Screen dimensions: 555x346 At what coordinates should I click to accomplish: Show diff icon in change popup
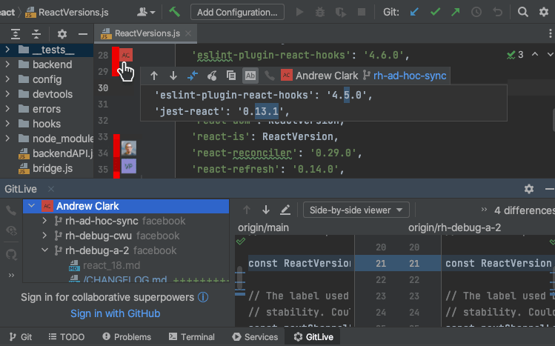[193, 76]
